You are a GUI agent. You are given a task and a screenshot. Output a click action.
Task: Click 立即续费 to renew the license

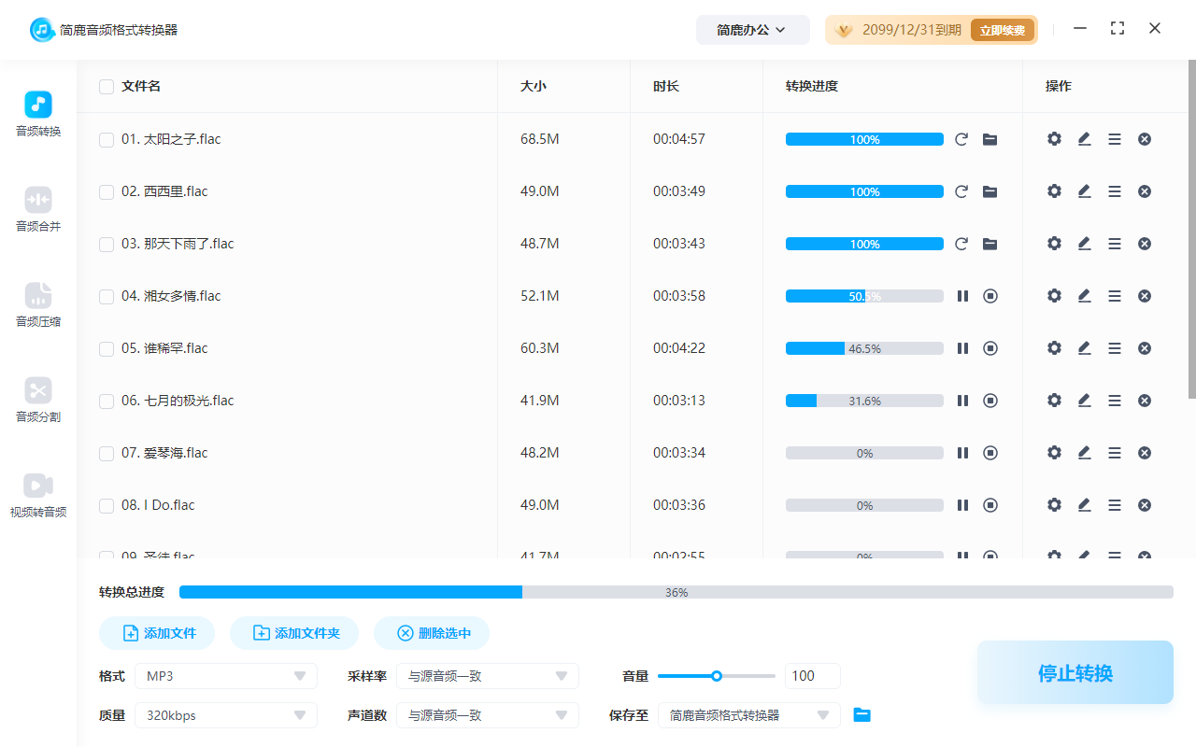pyautogui.click(x=1002, y=29)
